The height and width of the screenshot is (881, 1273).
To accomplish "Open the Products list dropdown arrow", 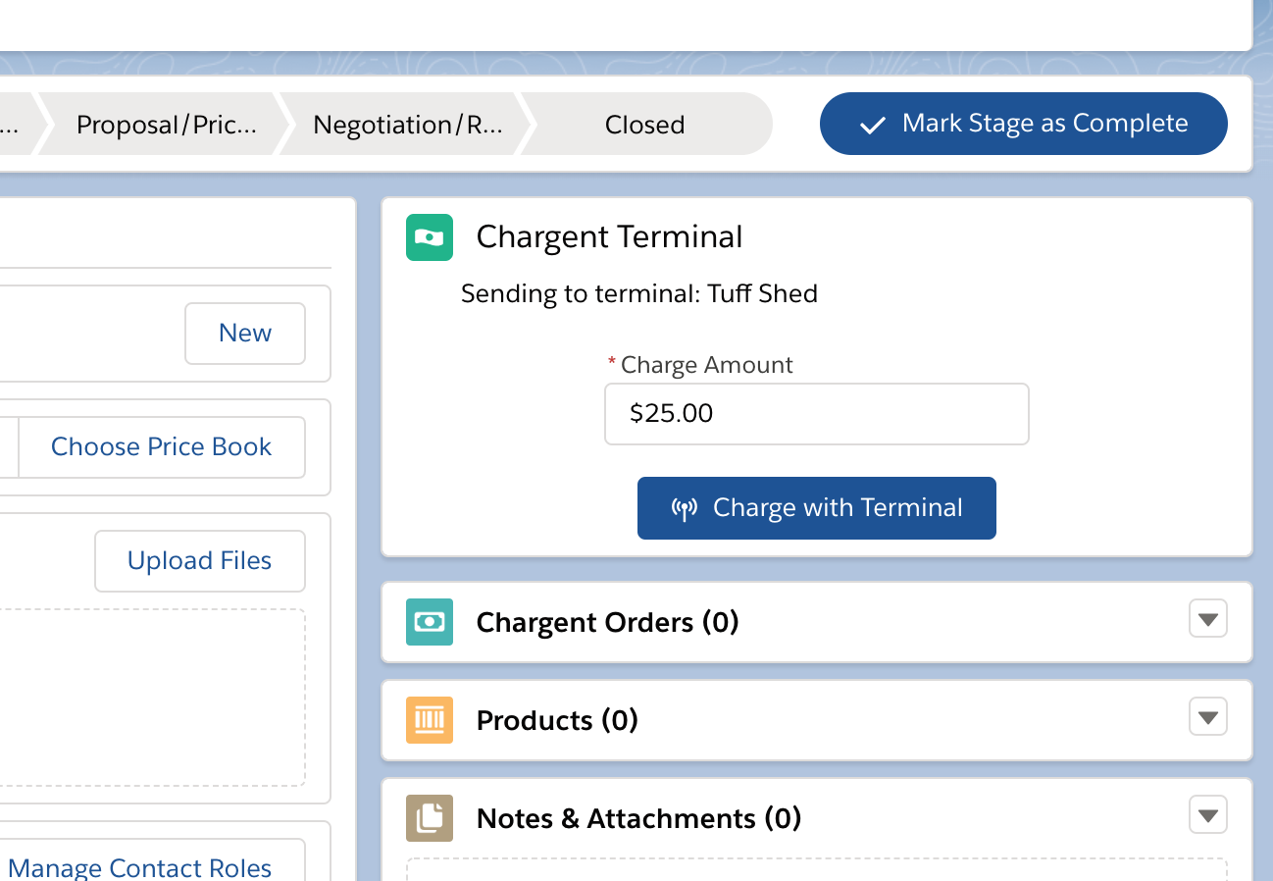I will pos(1207,716).
